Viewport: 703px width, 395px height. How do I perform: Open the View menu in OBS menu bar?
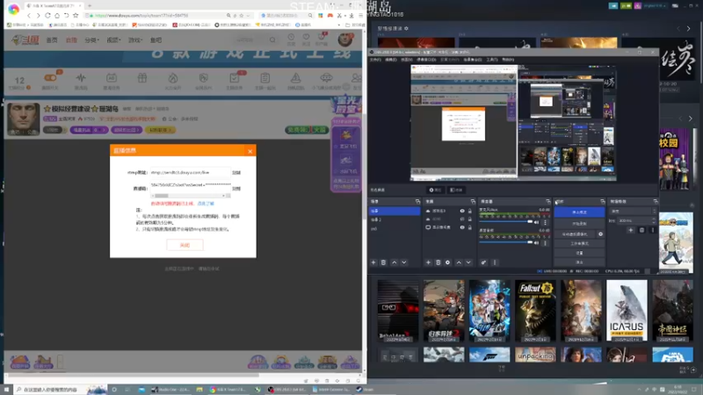click(406, 60)
